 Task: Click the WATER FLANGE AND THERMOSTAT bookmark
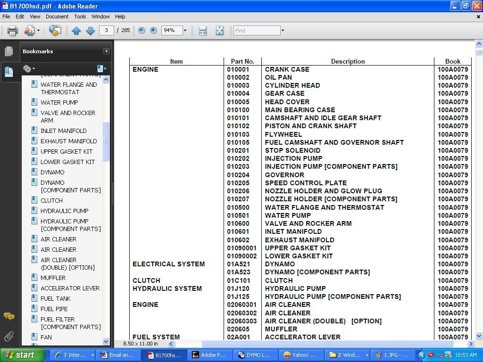click(x=69, y=88)
